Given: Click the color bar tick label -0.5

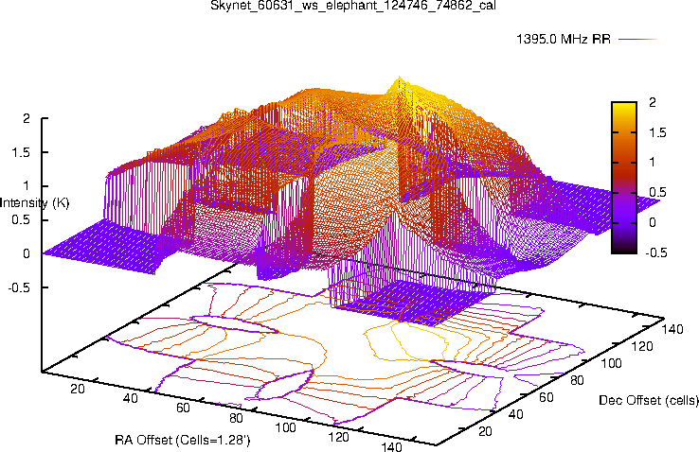Looking at the screenshot, I should tap(656, 252).
